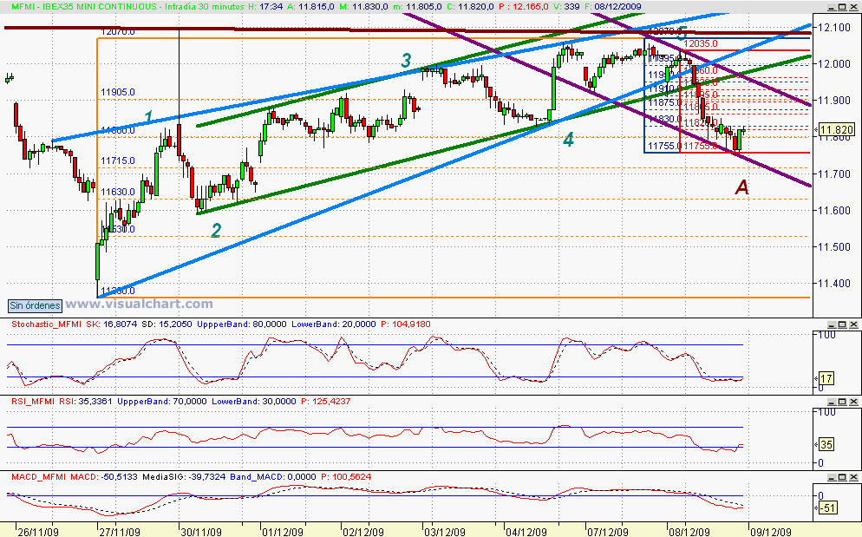Image resolution: width=862 pixels, height=537 pixels.
Task: Click the 'C: 11.820,0' close value
Action: (x=472, y=7)
